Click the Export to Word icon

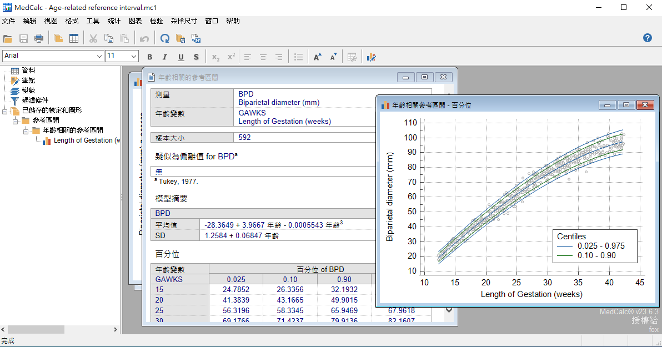(196, 39)
